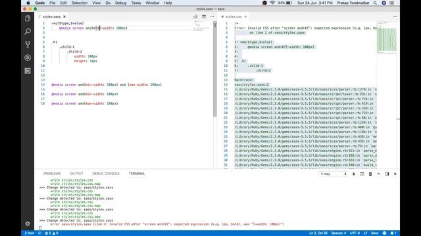Close the styles.css tab

pyautogui.click(x=245, y=16)
